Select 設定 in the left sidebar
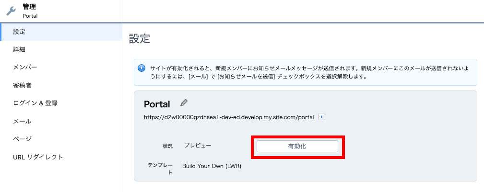Viewport: 484px width, 192px height. coord(19,32)
